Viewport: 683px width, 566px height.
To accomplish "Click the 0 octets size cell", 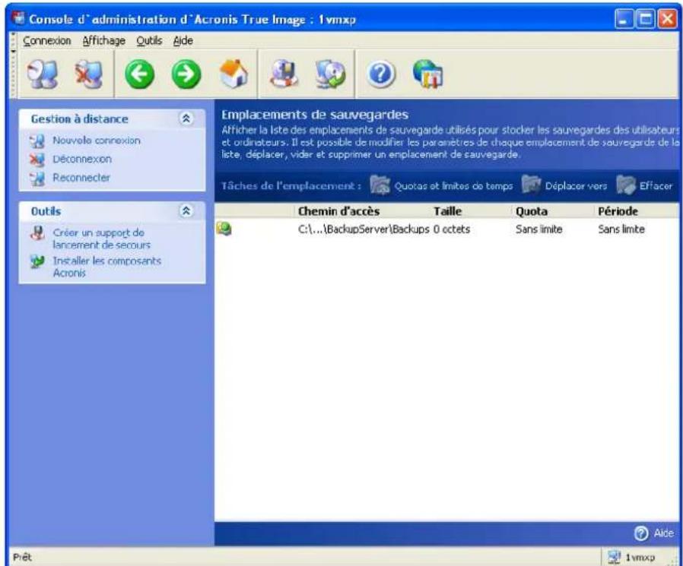I will 452,229.
